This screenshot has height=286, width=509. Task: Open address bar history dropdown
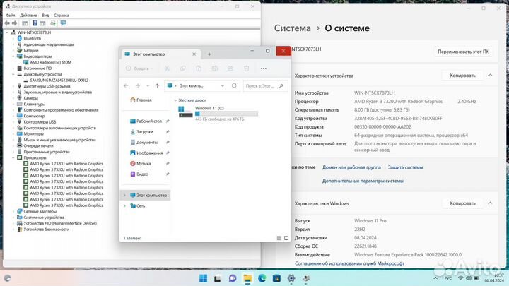coord(223,85)
